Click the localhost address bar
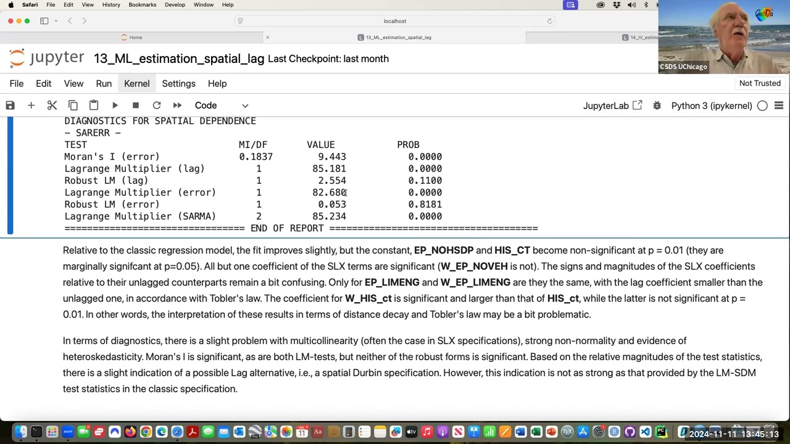 [395, 21]
